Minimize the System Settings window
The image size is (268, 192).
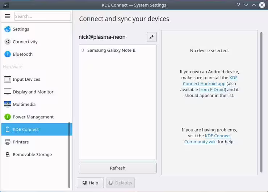246,5
